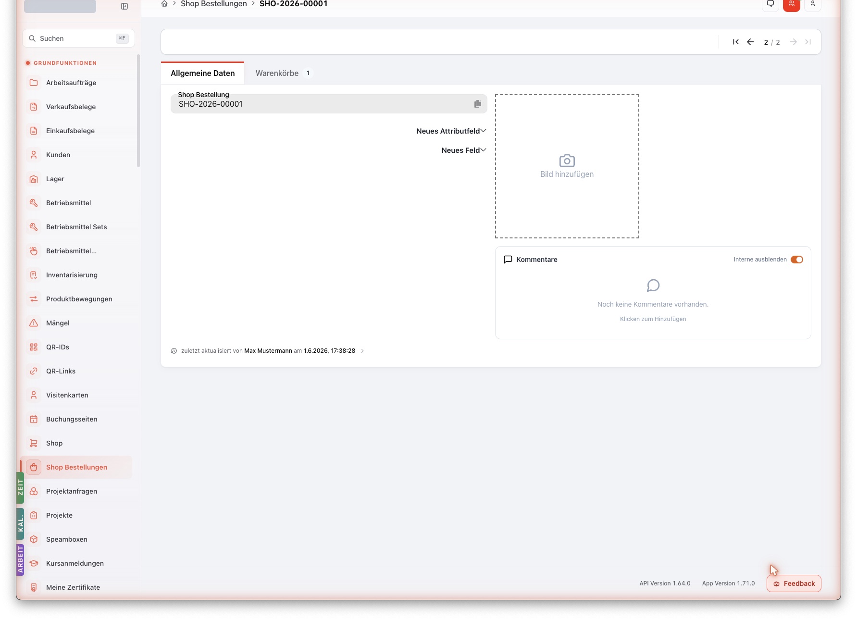Open the red team icon in header
Viewport: 857px width, 620px height.
click(791, 5)
